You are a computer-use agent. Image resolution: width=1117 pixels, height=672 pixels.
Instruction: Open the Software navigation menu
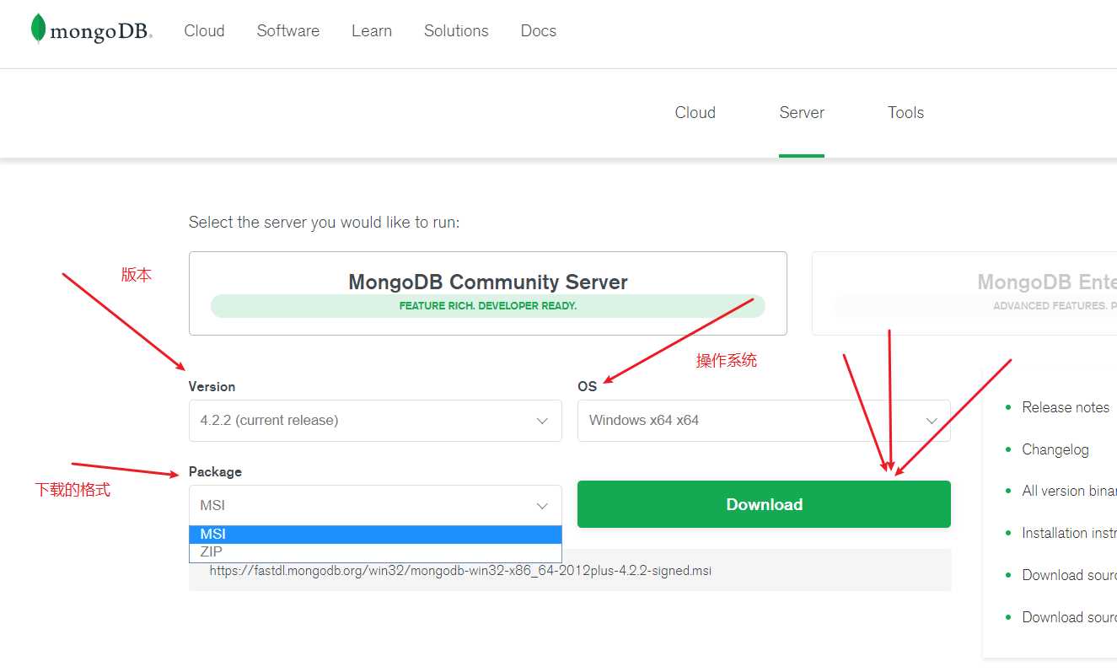coord(288,31)
